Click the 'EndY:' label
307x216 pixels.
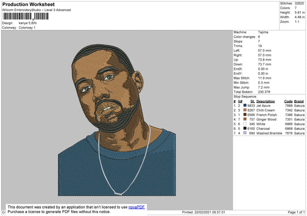tap(238, 73)
